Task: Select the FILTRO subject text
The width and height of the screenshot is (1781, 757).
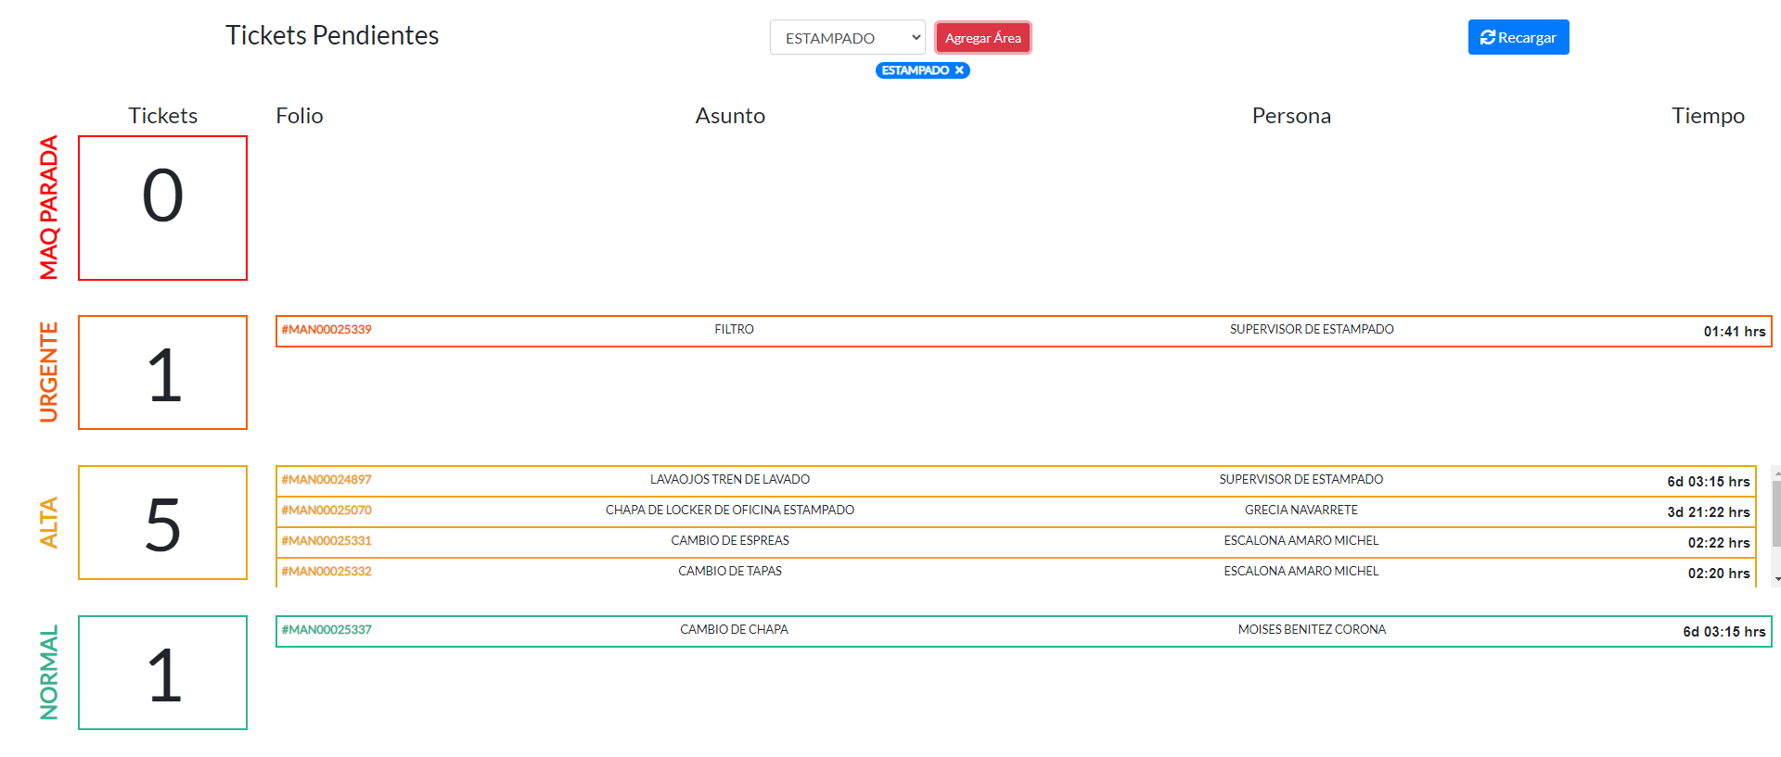Action: 734,330
